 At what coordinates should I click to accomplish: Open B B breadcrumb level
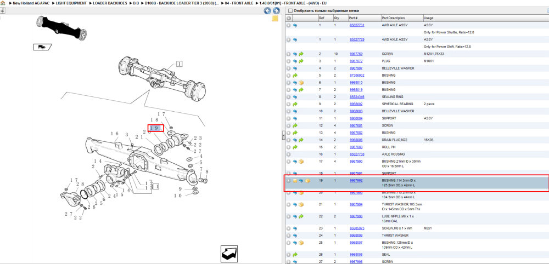click(x=136, y=3)
